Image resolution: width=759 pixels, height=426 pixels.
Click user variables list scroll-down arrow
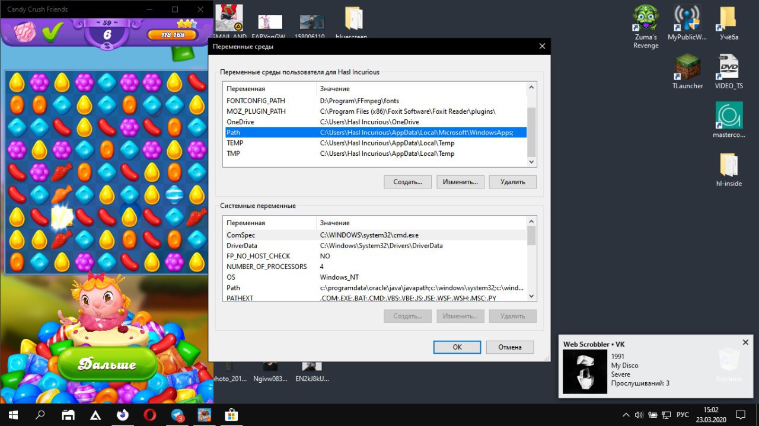point(531,161)
